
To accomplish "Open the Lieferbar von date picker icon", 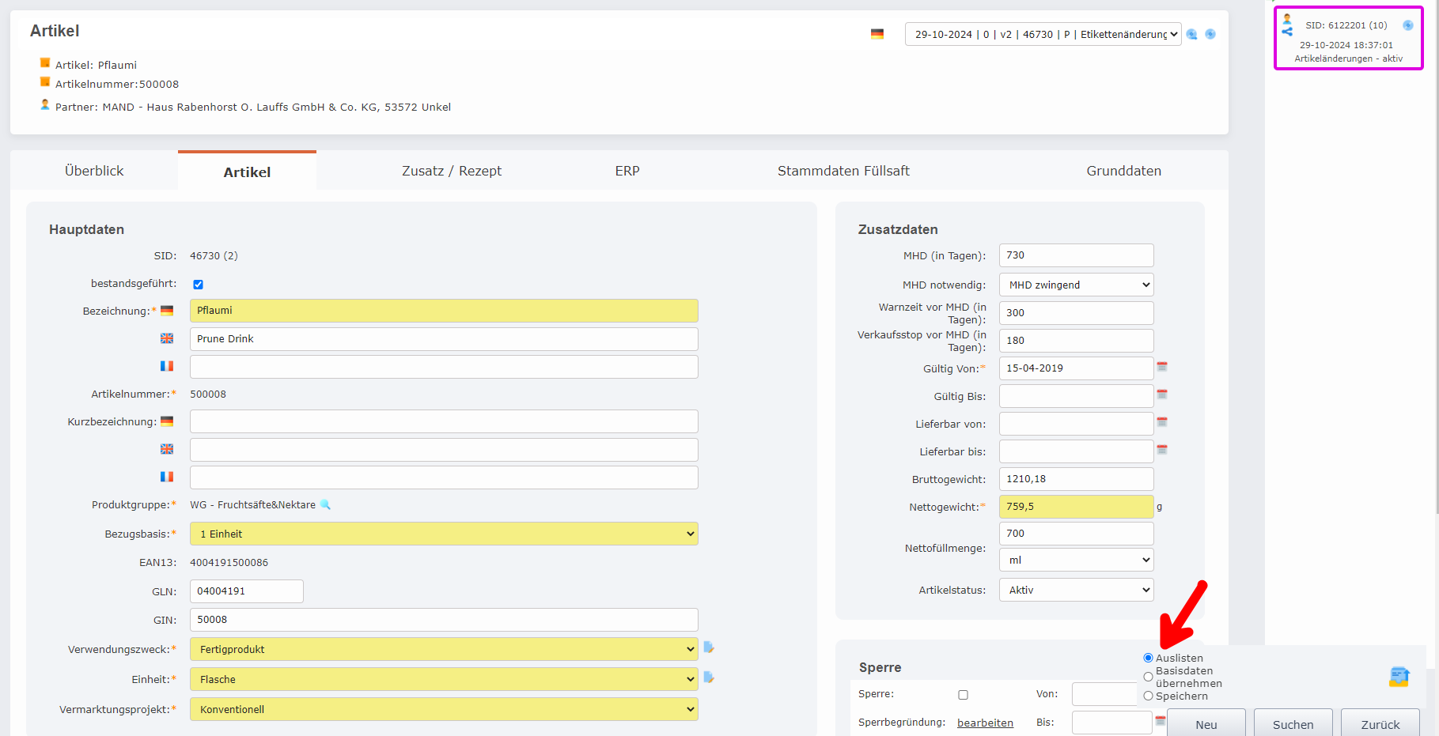I will coord(1162,422).
